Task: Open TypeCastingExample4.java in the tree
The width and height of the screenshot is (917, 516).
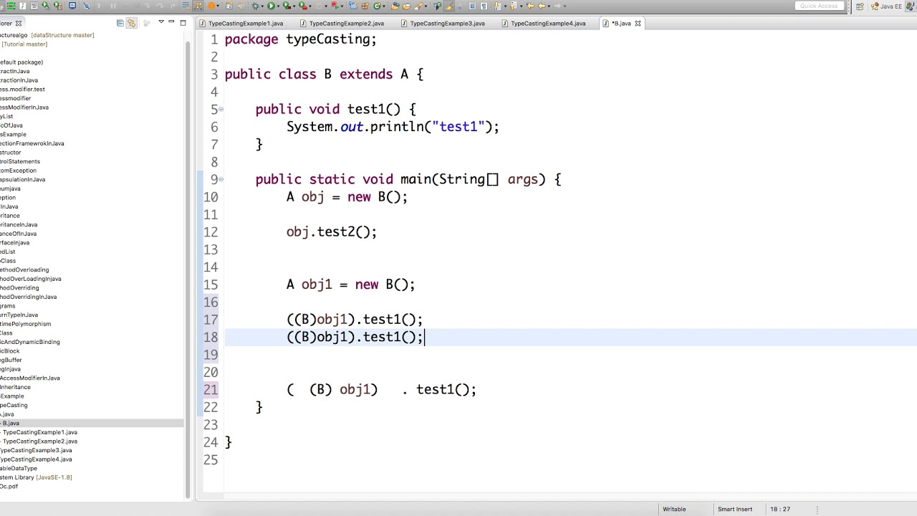Action: pos(36,459)
